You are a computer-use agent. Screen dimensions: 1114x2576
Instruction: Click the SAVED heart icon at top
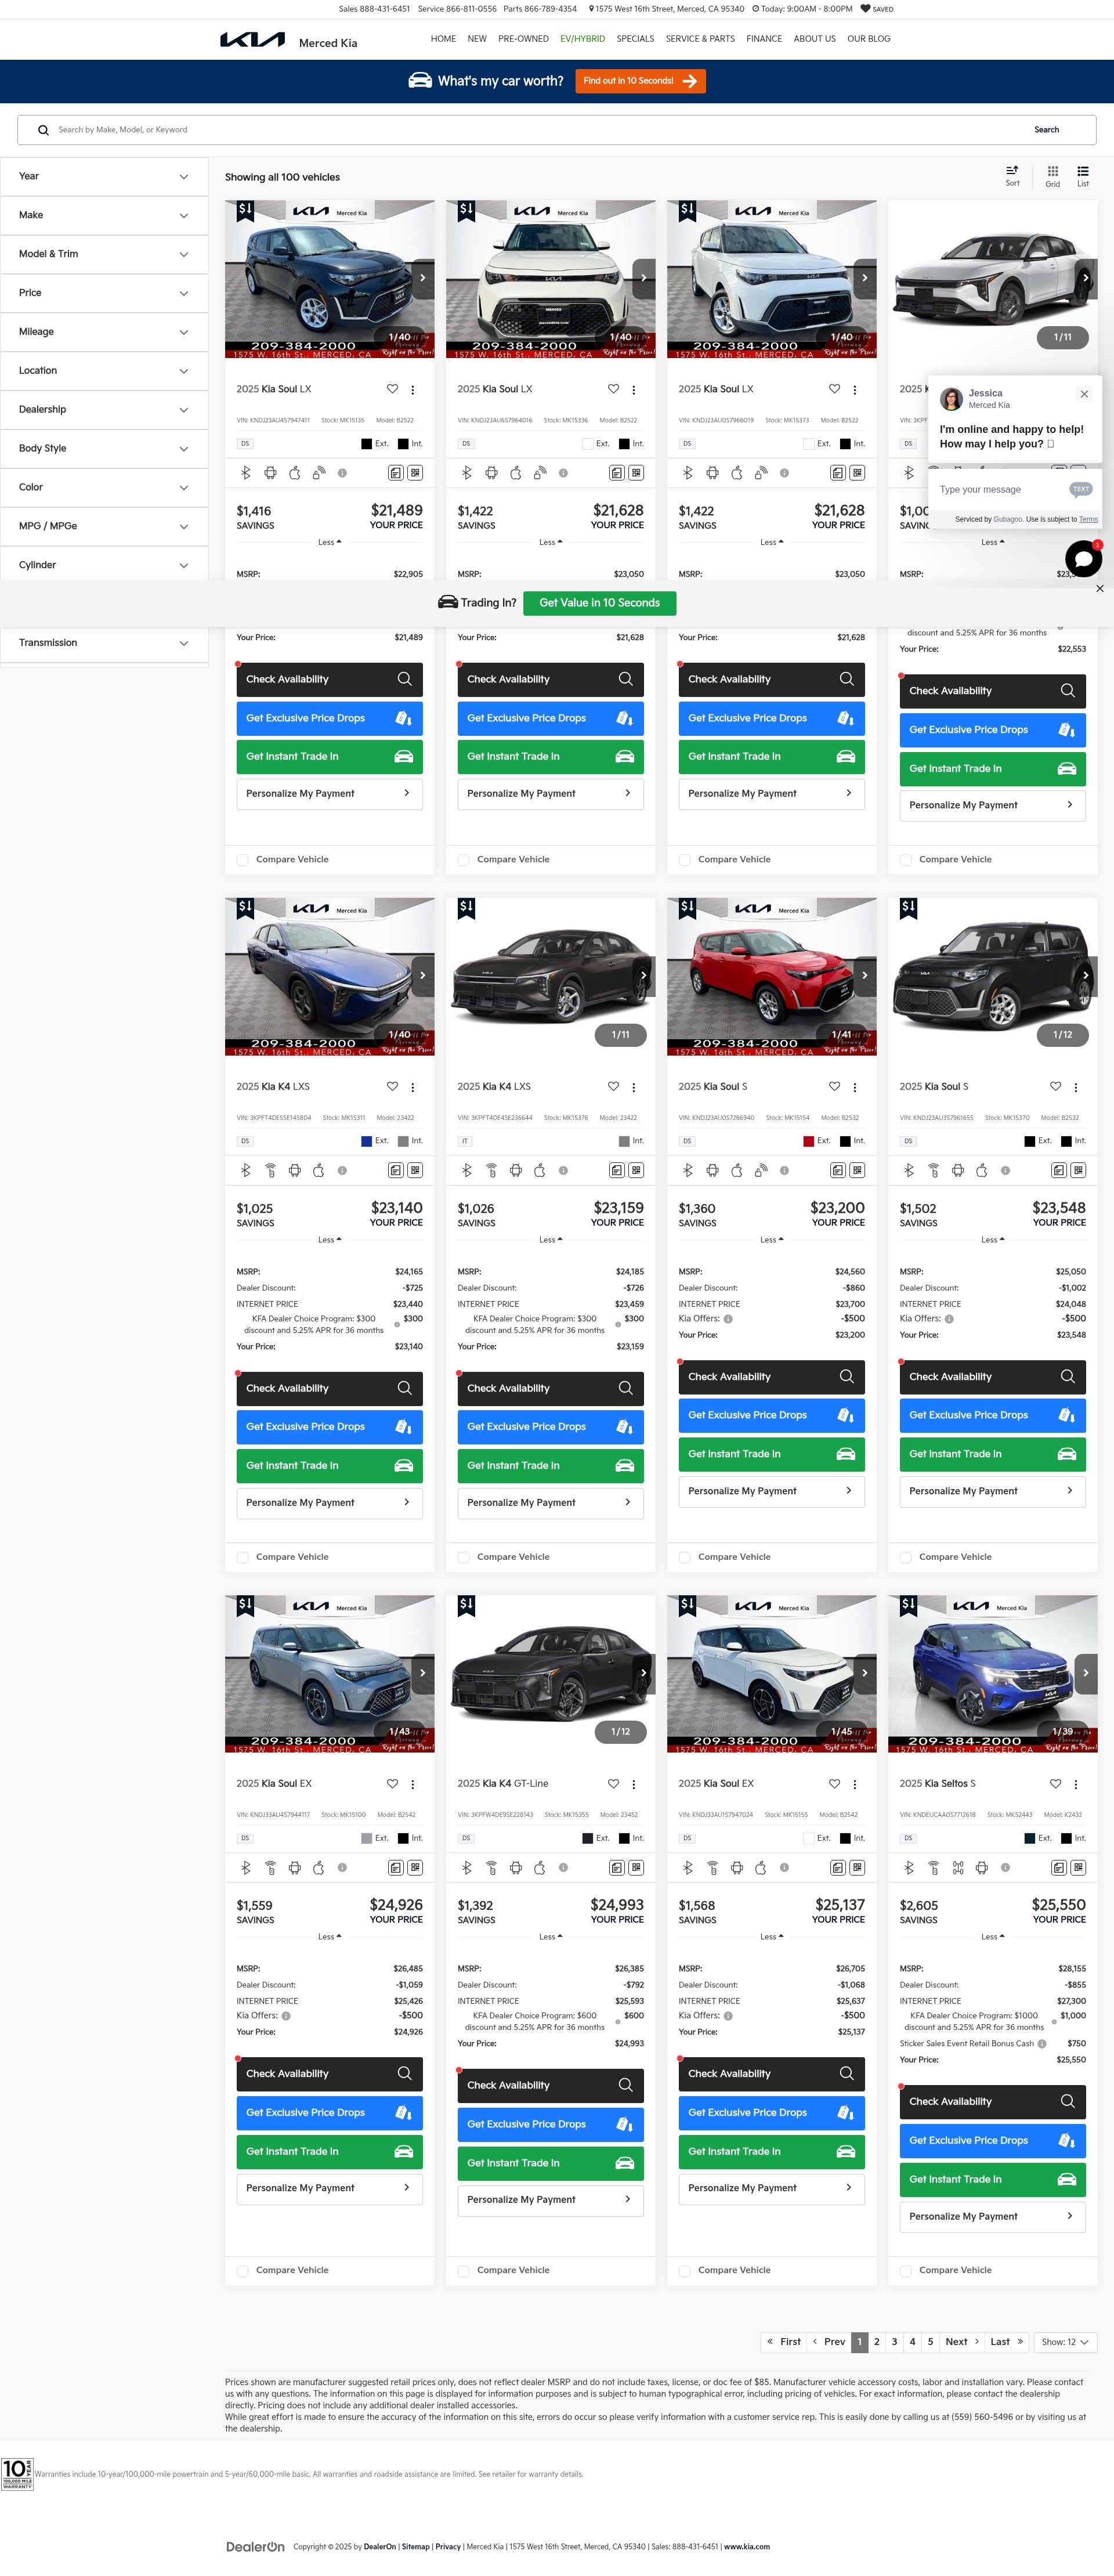tap(865, 9)
